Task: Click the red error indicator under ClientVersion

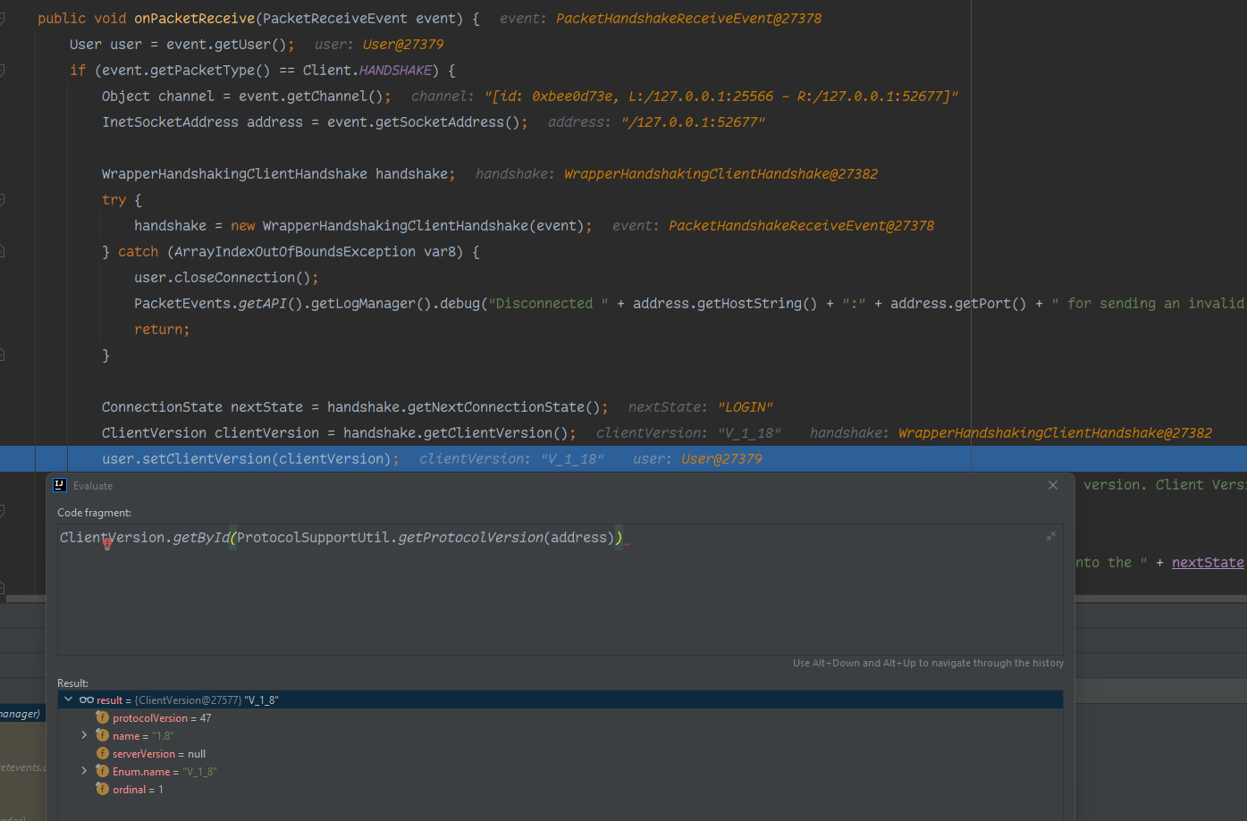Action: coord(108,543)
